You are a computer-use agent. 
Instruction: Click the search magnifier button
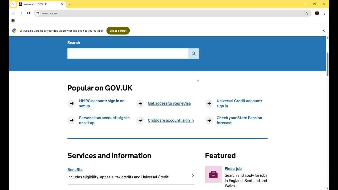click(x=194, y=54)
